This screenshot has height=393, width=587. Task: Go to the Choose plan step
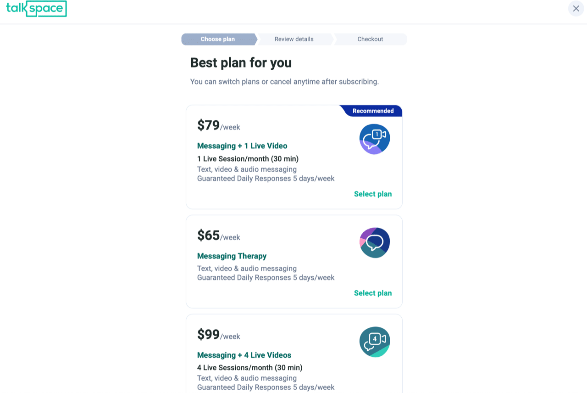(218, 39)
